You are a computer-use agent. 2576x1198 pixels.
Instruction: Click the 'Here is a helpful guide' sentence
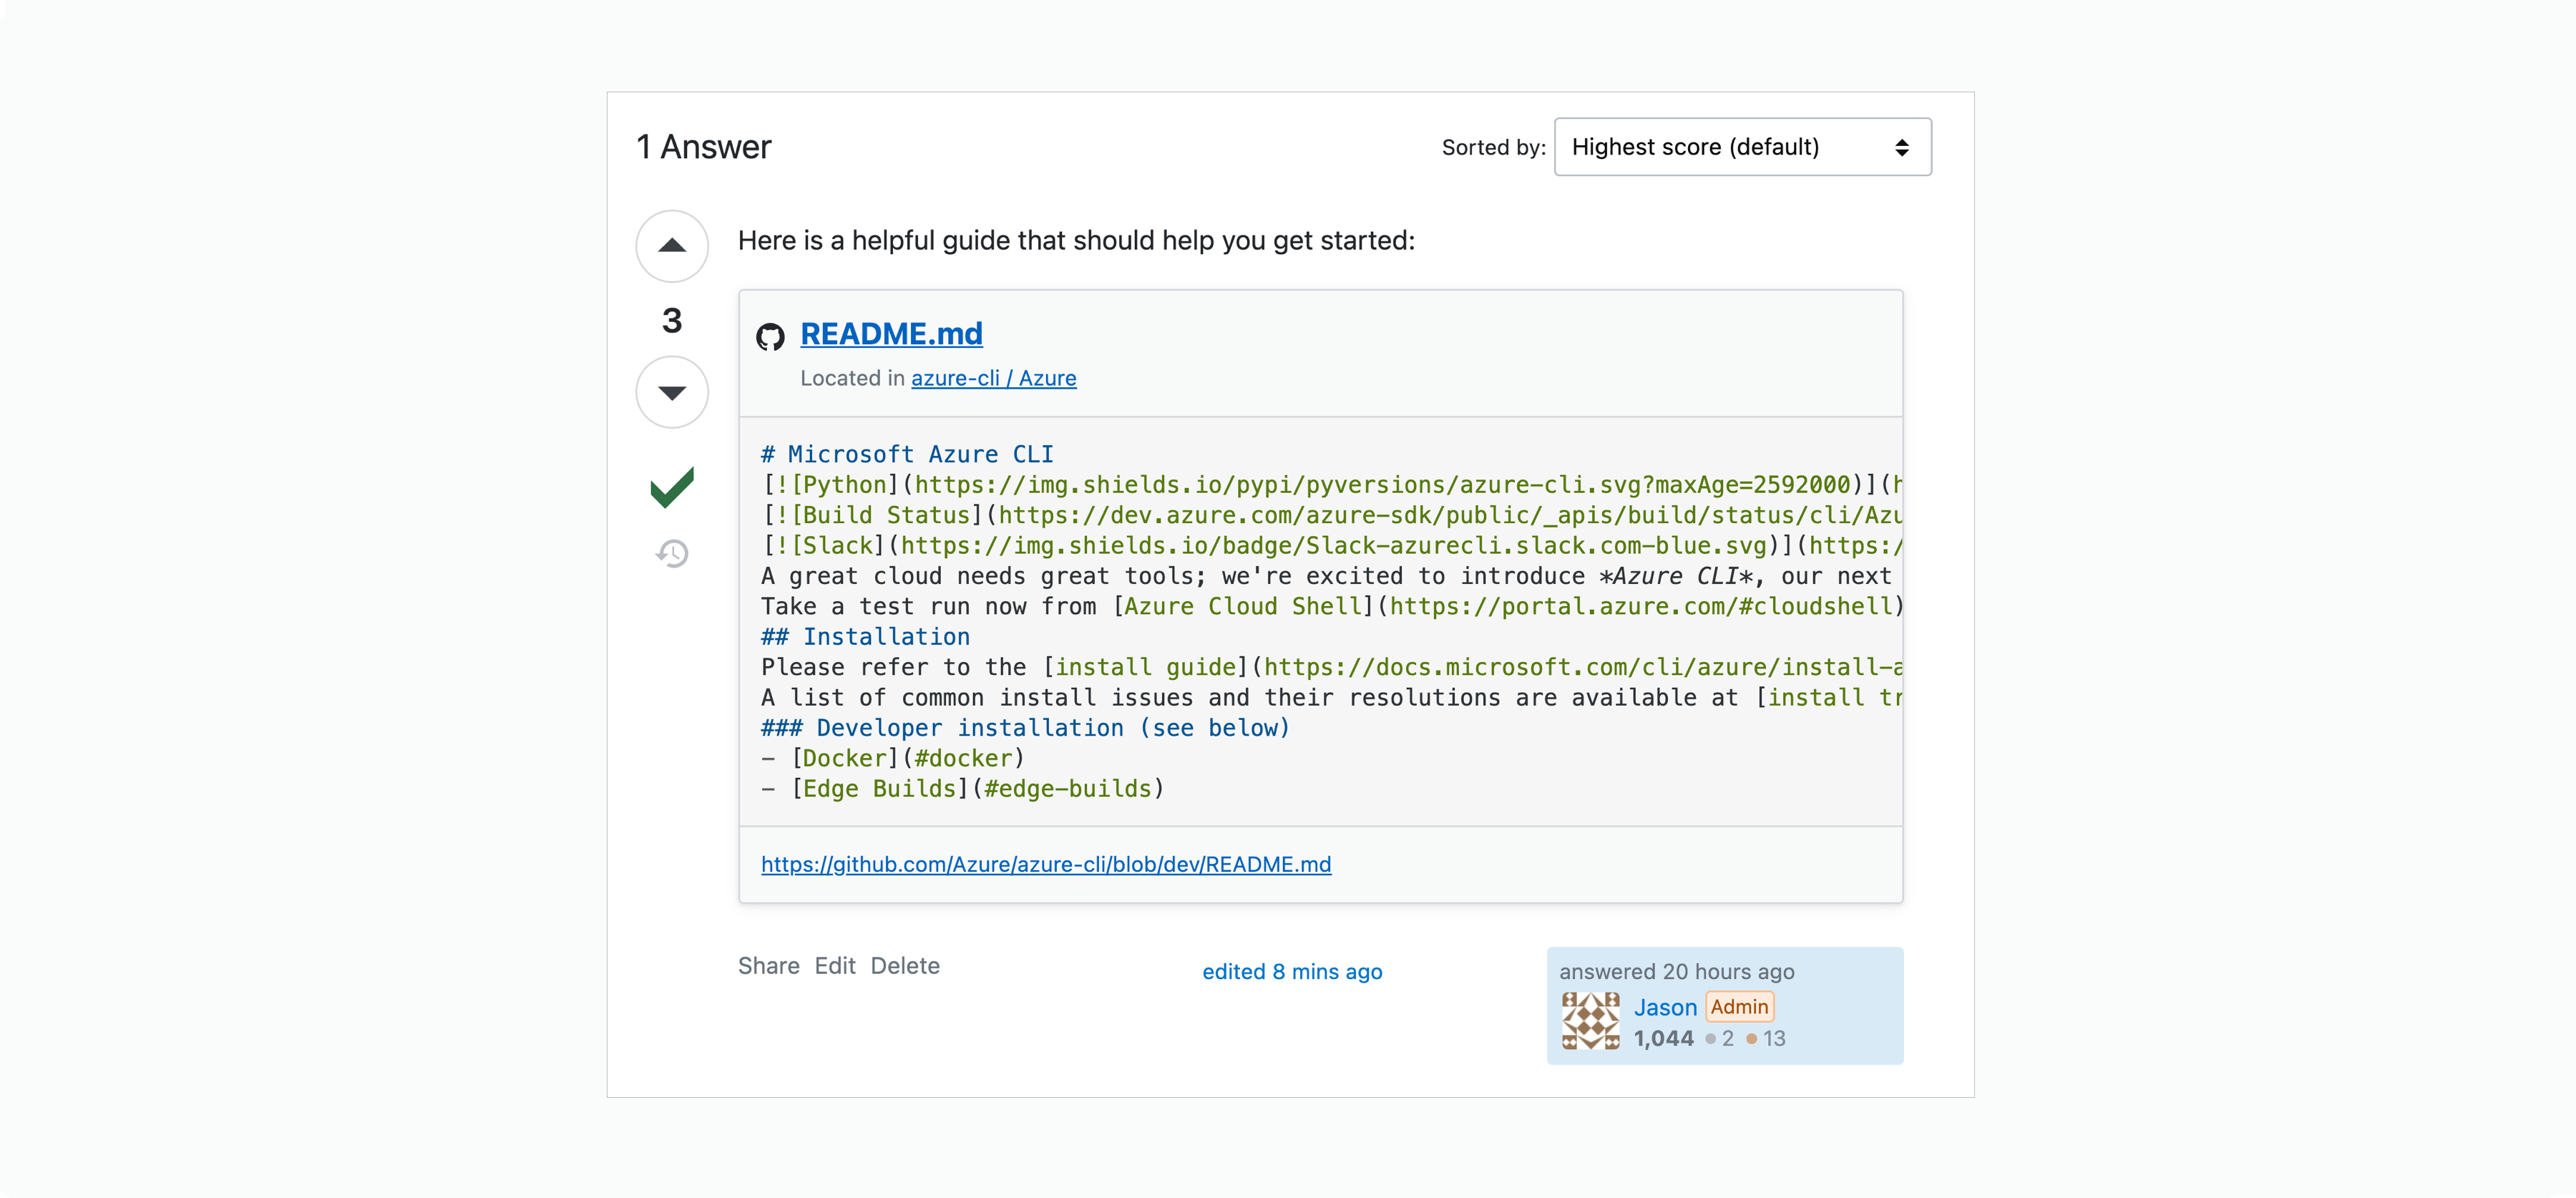[x=1077, y=241]
